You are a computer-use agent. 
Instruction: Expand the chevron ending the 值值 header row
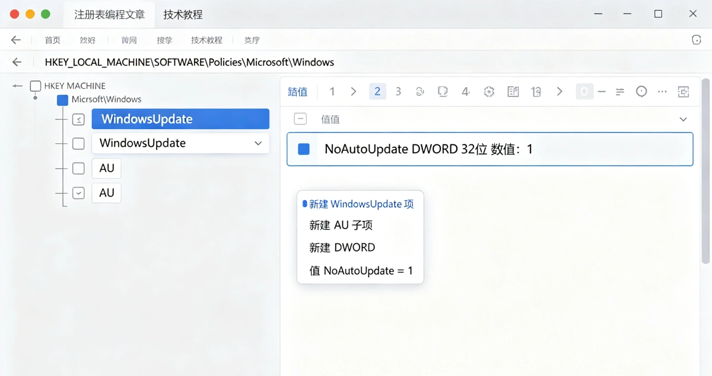683,119
